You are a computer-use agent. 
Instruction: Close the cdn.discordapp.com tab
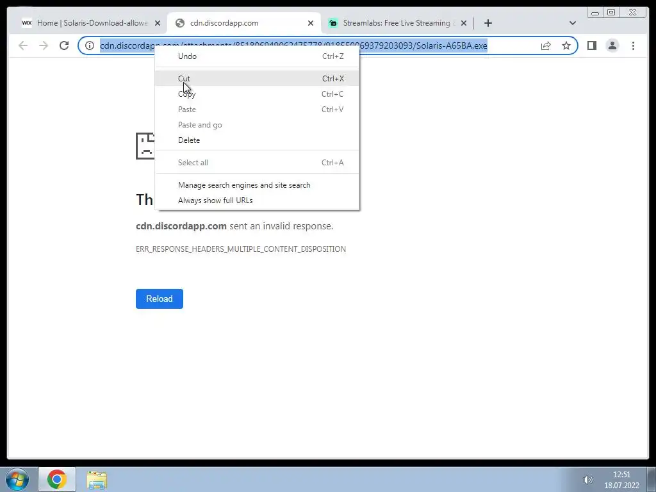[x=311, y=23]
